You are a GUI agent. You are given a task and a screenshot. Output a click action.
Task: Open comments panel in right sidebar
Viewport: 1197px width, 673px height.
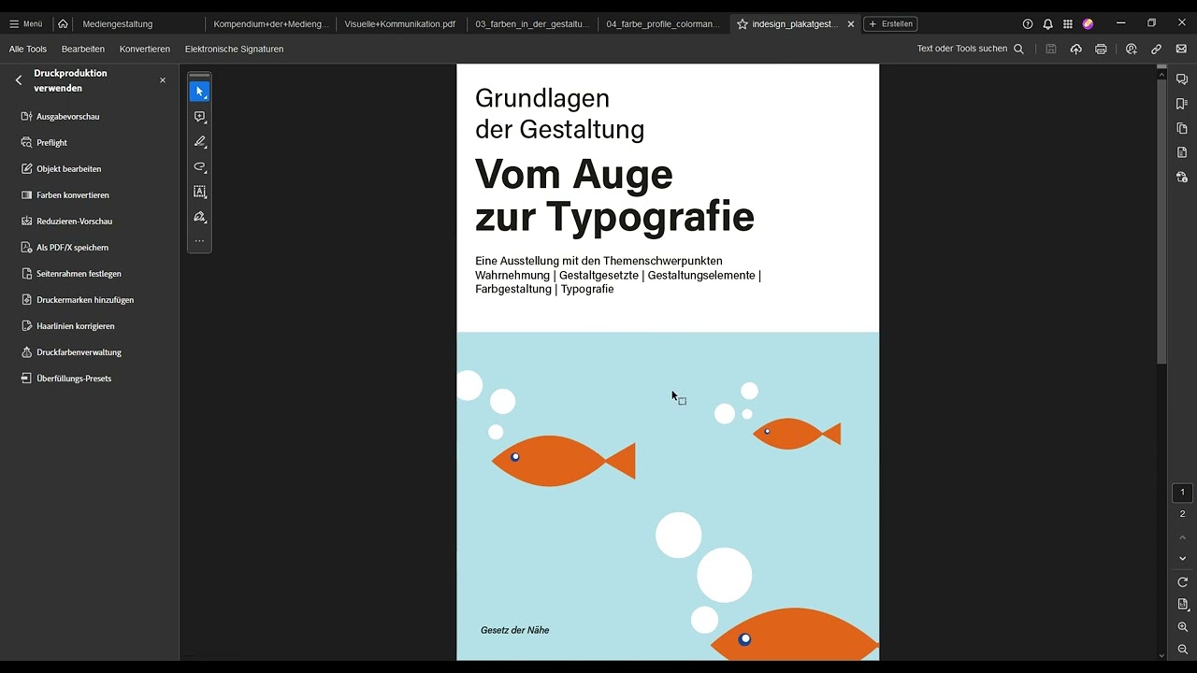point(1182,79)
